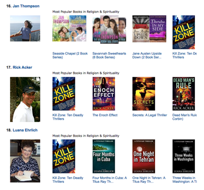The image size is (204, 190).
Task: Click Secrets legal thriller book cover
Action: tap(144, 94)
